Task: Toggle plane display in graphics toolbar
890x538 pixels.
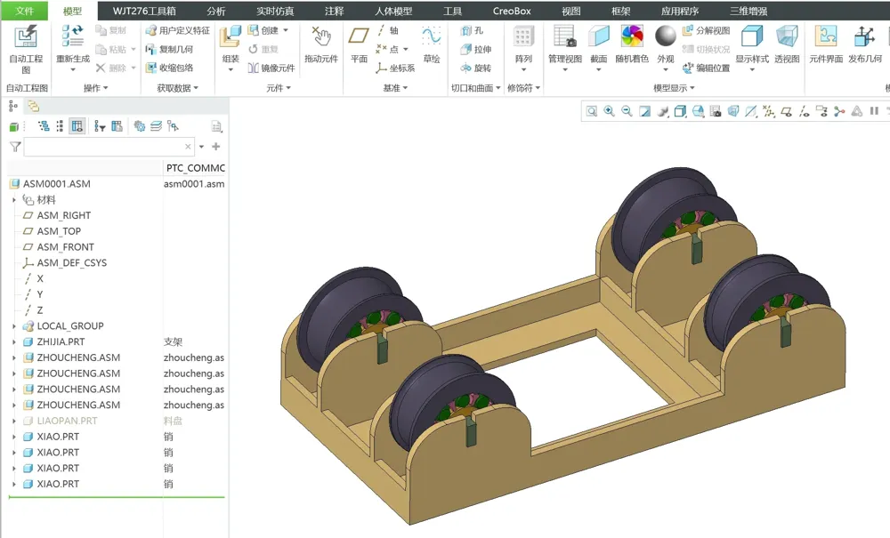Action: (x=786, y=111)
